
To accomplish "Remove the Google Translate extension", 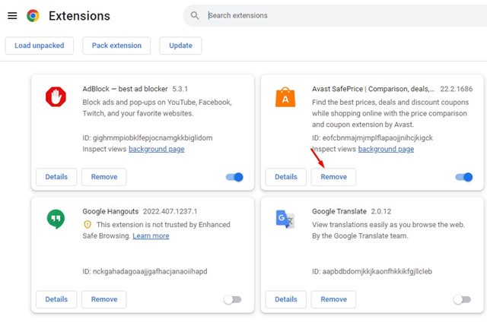I will [x=333, y=299].
